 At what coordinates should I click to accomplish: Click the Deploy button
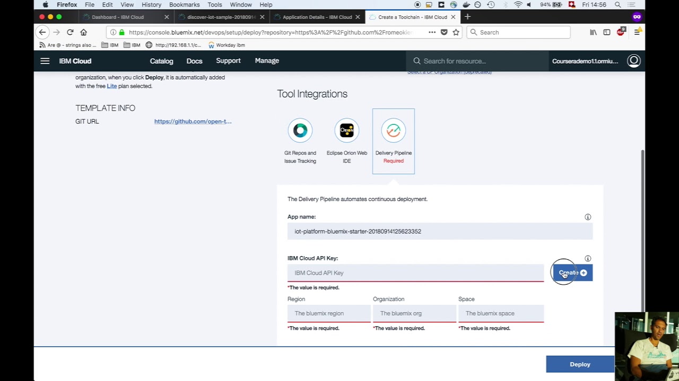point(580,364)
